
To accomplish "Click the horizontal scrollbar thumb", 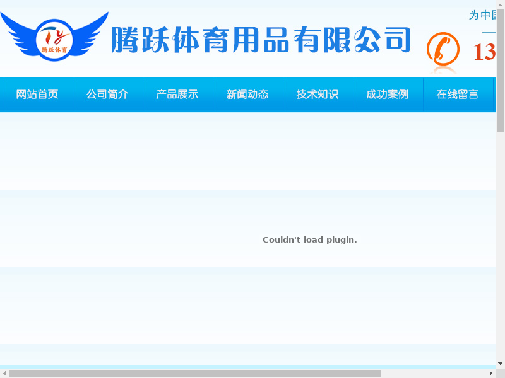I will point(195,373).
